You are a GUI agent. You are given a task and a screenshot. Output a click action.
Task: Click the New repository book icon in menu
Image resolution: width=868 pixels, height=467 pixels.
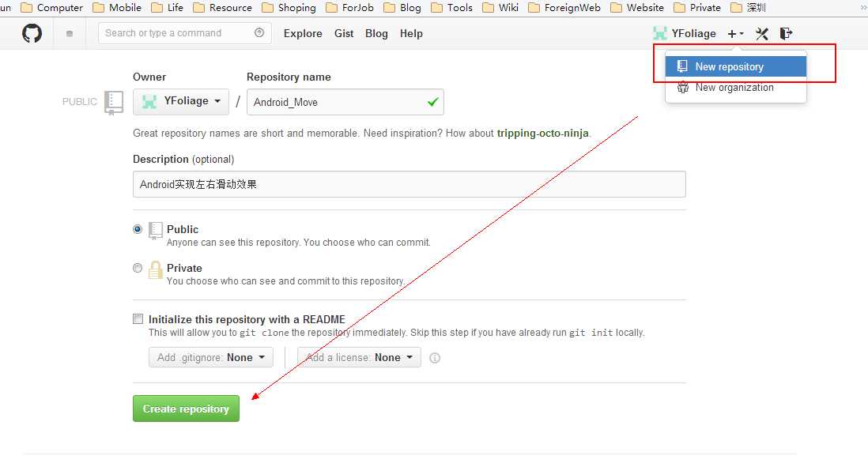coord(682,66)
